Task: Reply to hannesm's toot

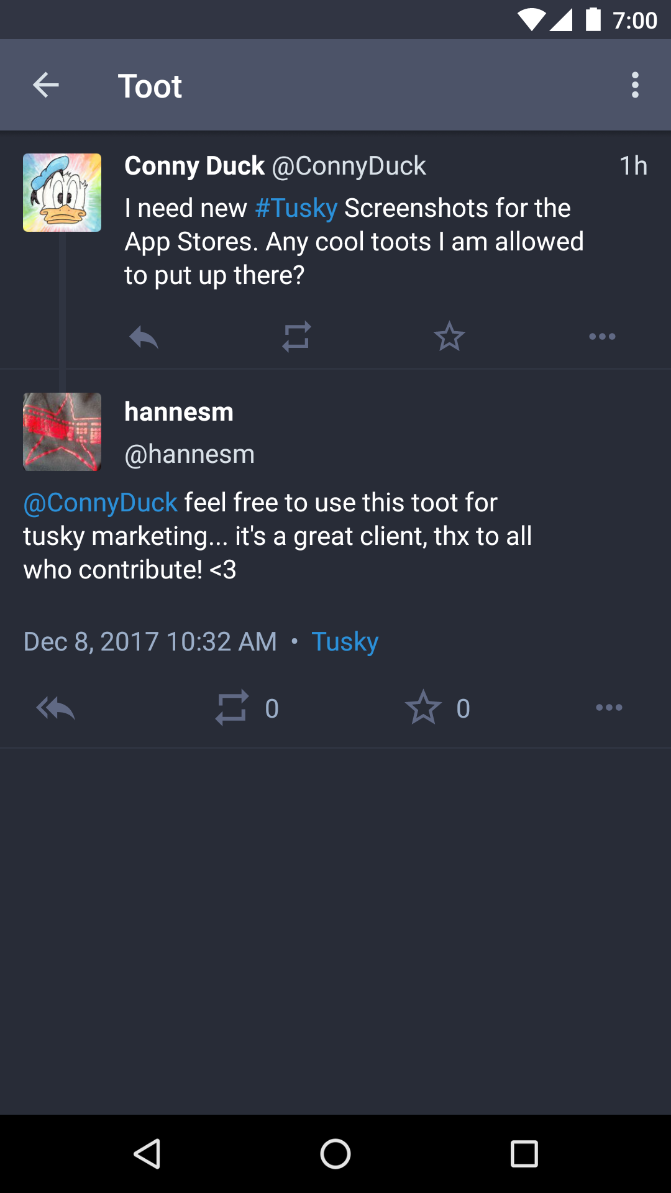Action: click(55, 708)
